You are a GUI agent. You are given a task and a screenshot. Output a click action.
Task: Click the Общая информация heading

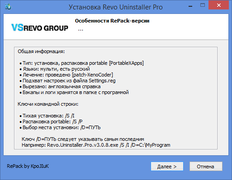[41, 51]
